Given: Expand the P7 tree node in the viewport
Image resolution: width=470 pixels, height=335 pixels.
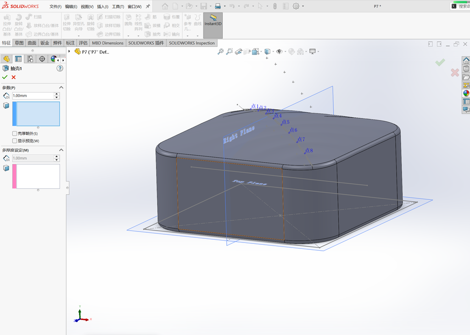Looking at the screenshot, I should [69, 51].
